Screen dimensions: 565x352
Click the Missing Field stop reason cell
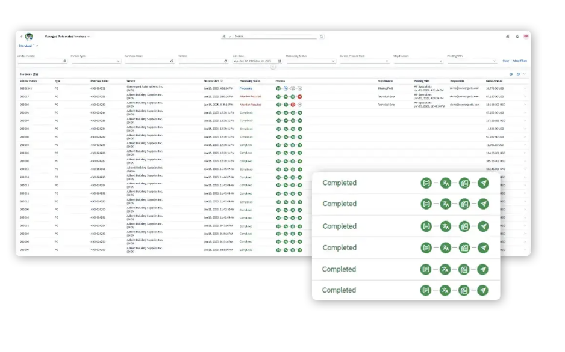point(385,88)
